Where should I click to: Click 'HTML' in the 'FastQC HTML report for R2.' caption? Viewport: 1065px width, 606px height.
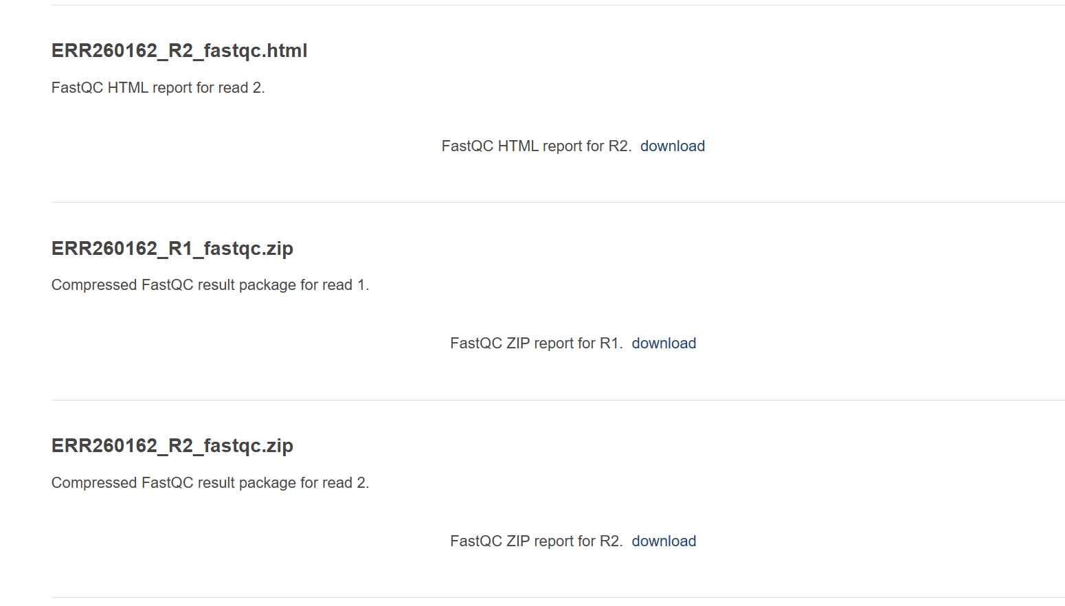518,146
